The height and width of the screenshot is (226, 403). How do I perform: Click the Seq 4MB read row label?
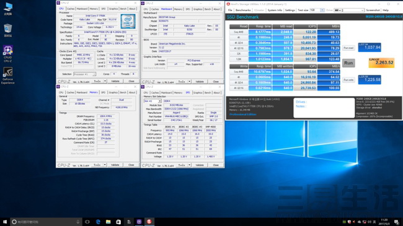tap(239, 32)
